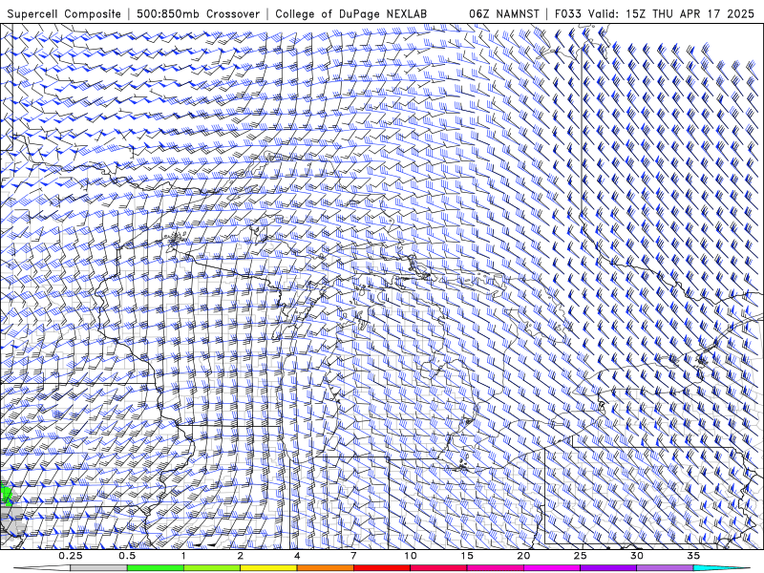Click the 10 color scale label
The image size is (764, 573).
pyautogui.click(x=411, y=556)
